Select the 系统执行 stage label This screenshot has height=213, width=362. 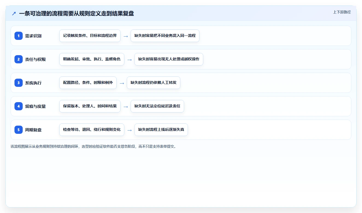click(x=33, y=83)
